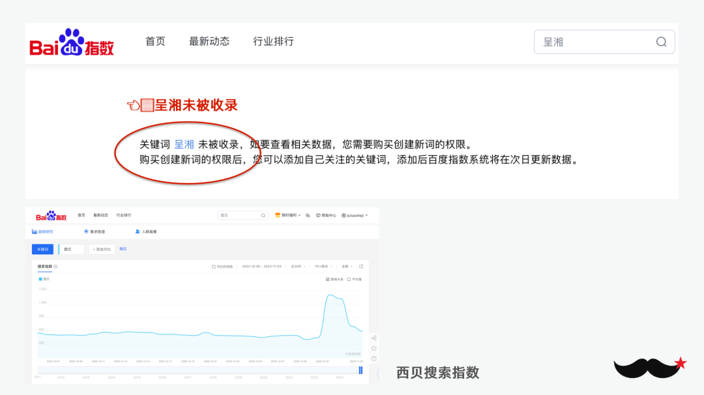Click the 确定 confirm link
The image size is (704, 395).
123,249
